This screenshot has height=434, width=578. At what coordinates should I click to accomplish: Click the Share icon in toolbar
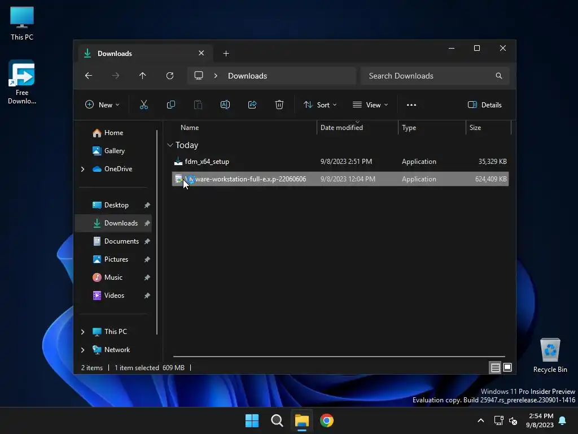[x=252, y=105]
